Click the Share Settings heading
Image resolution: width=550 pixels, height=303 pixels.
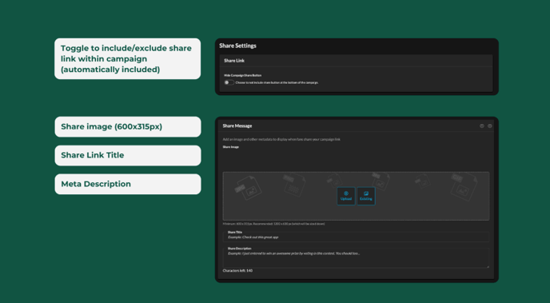[x=237, y=46]
